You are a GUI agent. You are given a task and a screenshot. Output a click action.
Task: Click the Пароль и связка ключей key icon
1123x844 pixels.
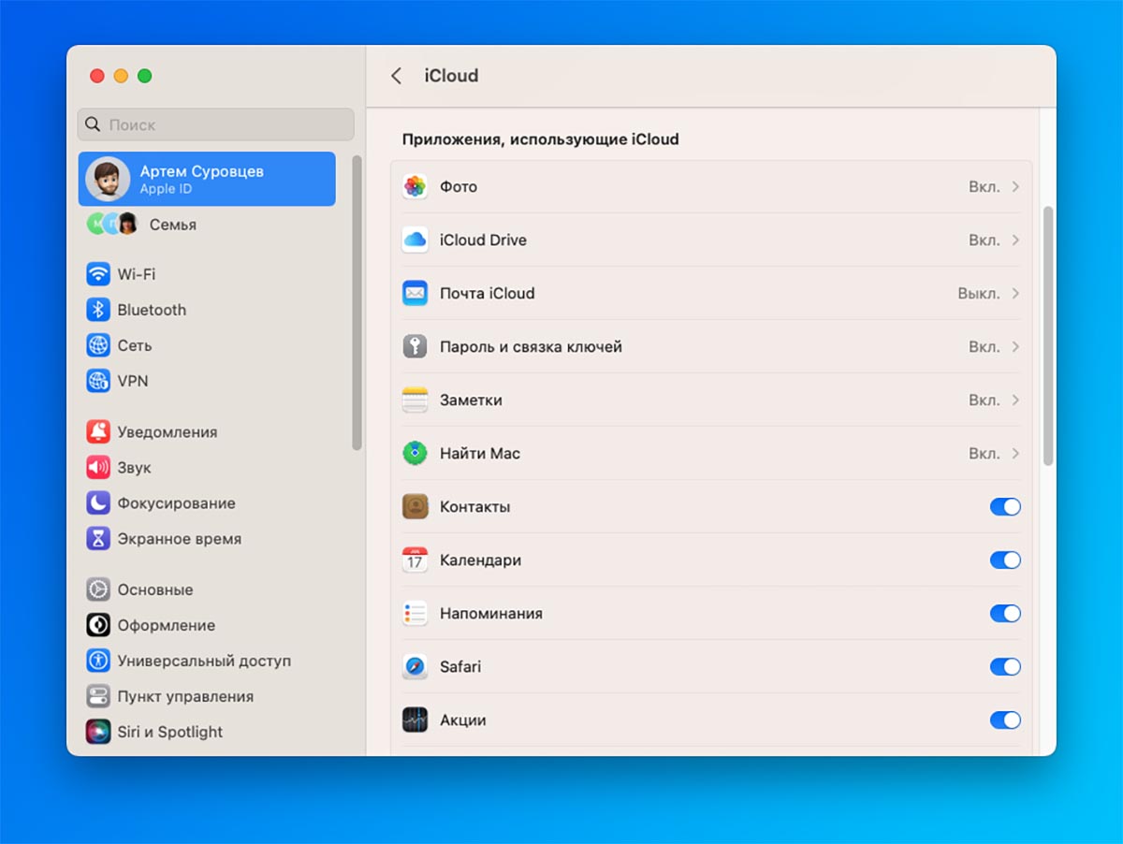point(415,346)
